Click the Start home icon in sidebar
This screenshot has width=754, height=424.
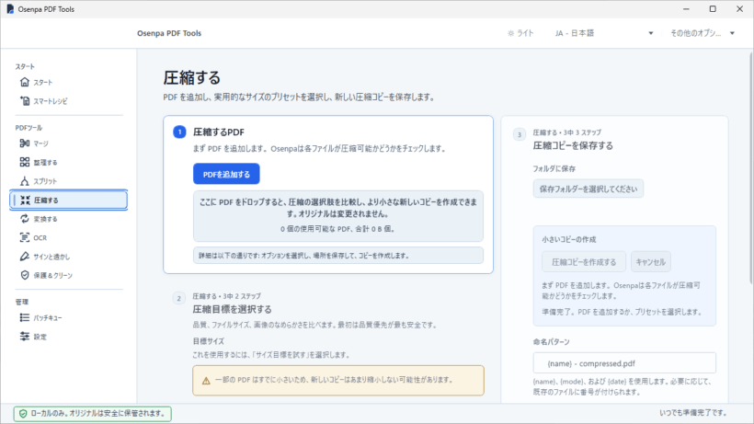click(25, 82)
